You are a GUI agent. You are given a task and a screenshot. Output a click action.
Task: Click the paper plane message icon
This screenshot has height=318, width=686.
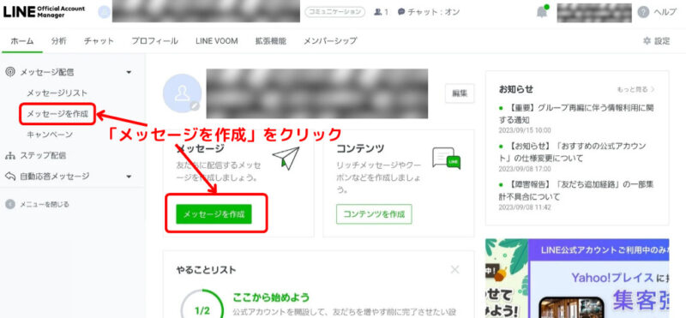coord(286,159)
